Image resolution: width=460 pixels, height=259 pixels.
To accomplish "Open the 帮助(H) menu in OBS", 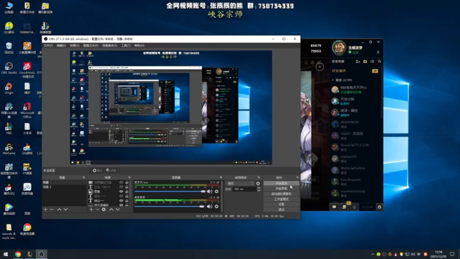I will click(x=139, y=45).
